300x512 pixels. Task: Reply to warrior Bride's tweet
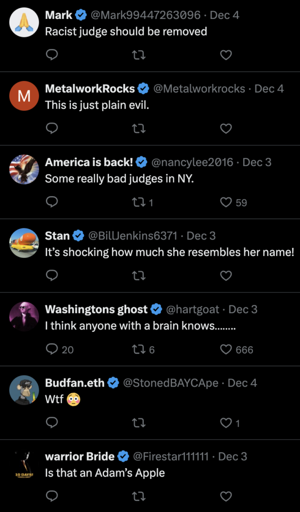point(52,496)
